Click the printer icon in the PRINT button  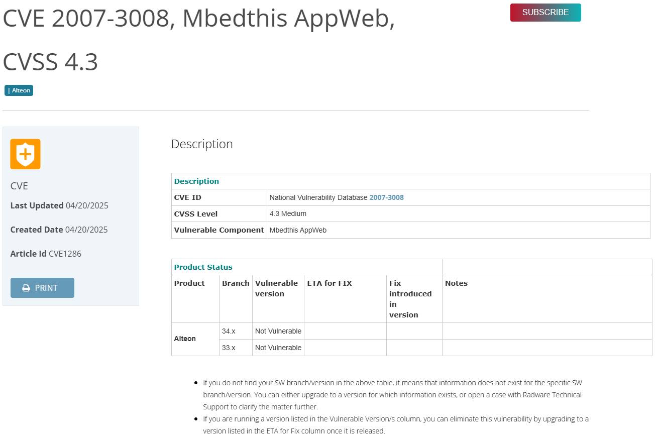pyautogui.click(x=26, y=288)
